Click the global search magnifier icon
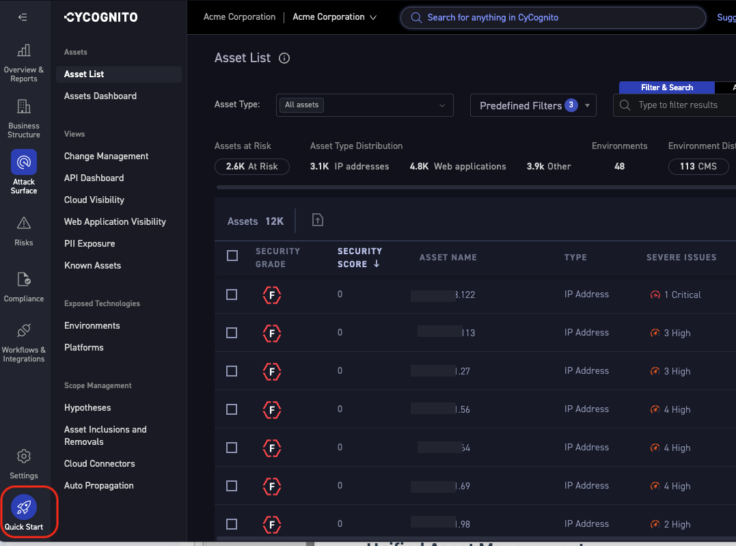This screenshot has height=546, width=736. coord(416,17)
